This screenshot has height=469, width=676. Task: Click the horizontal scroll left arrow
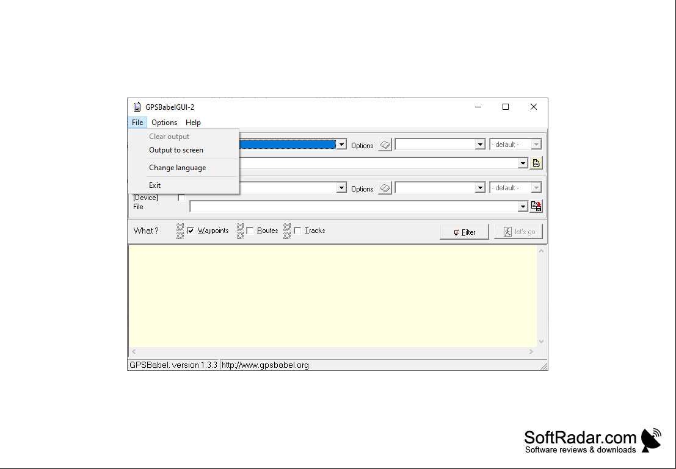click(x=134, y=352)
